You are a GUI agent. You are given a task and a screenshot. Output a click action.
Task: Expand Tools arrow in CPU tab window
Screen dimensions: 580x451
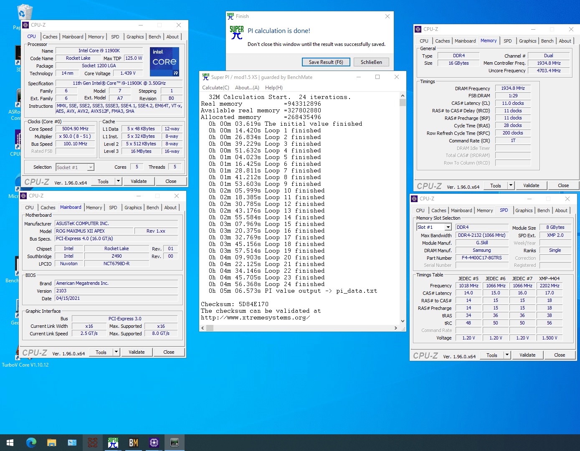[119, 181]
